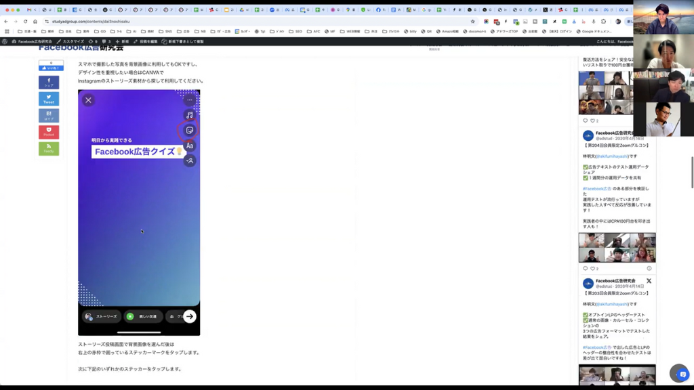Tap the white arrow send button
Viewport: 694px width, 390px height.
(x=190, y=316)
